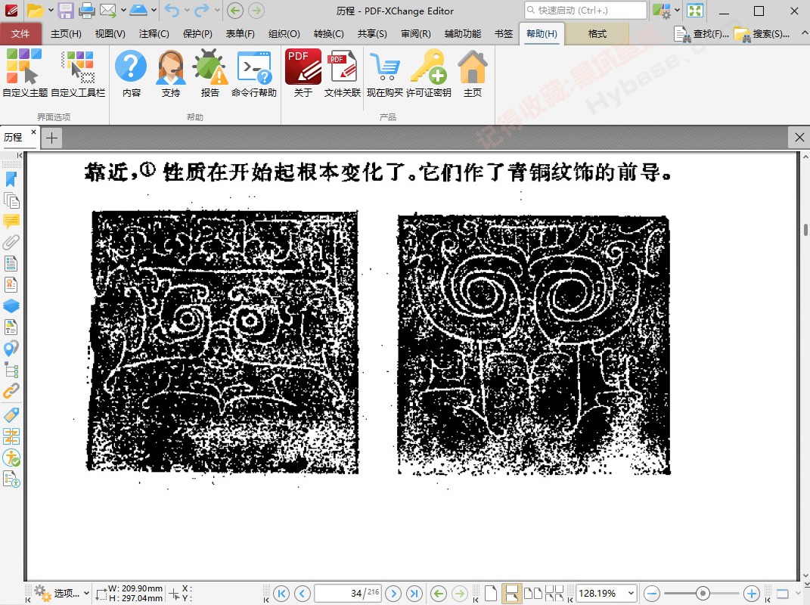810x605 pixels.
Task: Switch to the 格式 ribbon tab
Action: (597, 33)
